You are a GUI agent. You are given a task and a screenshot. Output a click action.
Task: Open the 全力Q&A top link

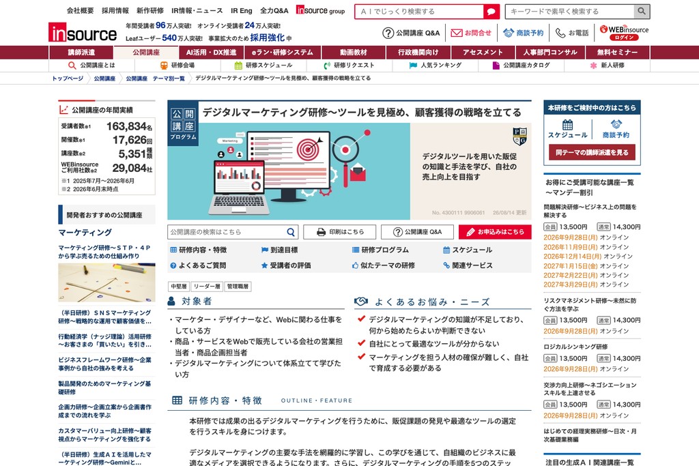274,11
